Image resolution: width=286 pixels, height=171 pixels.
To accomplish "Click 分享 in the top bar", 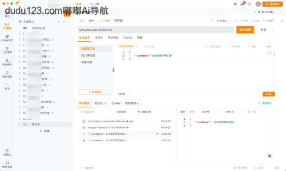I will click(95, 4).
